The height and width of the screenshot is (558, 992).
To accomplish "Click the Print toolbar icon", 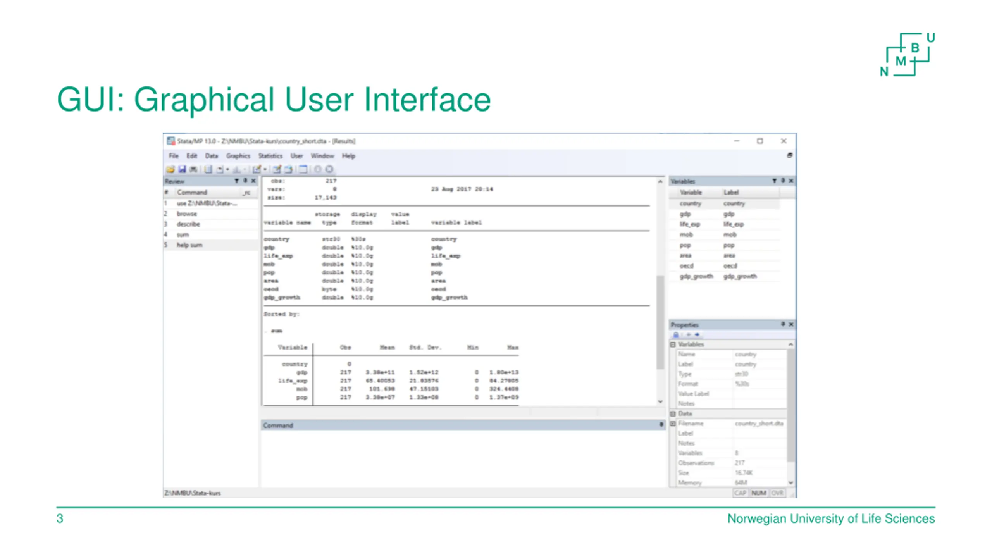I will [x=193, y=169].
